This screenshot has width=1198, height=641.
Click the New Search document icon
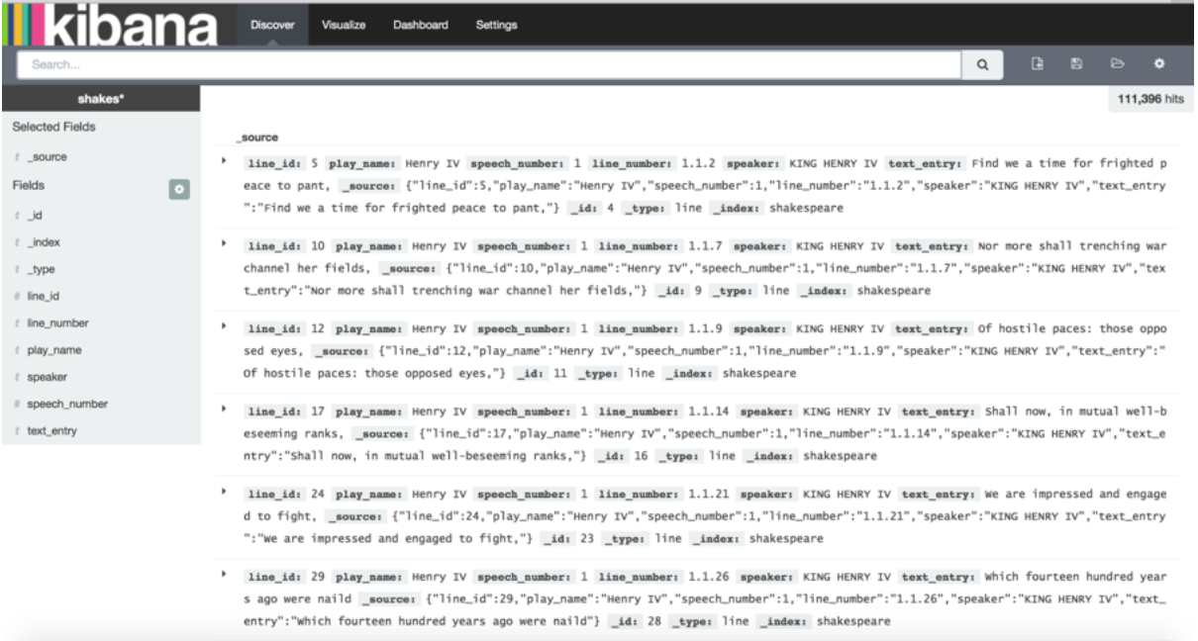coord(1038,64)
